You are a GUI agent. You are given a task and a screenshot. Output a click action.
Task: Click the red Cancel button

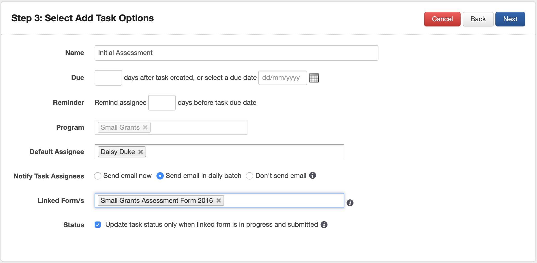pyautogui.click(x=442, y=19)
